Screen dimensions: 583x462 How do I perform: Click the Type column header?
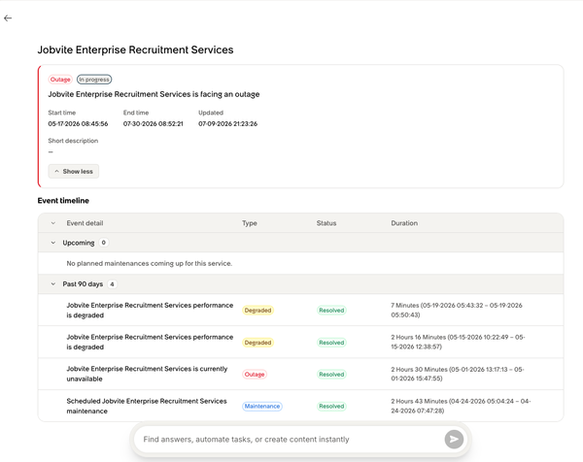click(x=250, y=223)
